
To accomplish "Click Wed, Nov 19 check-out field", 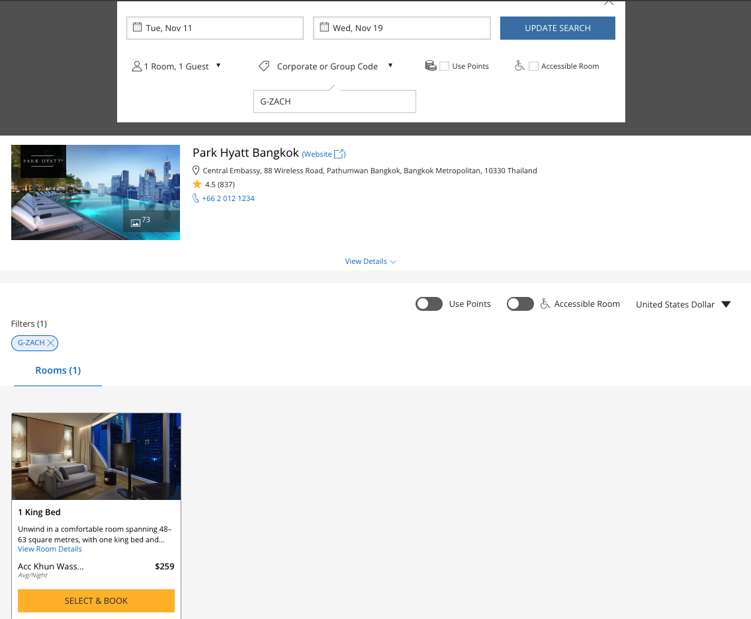I will tap(402, 28).
